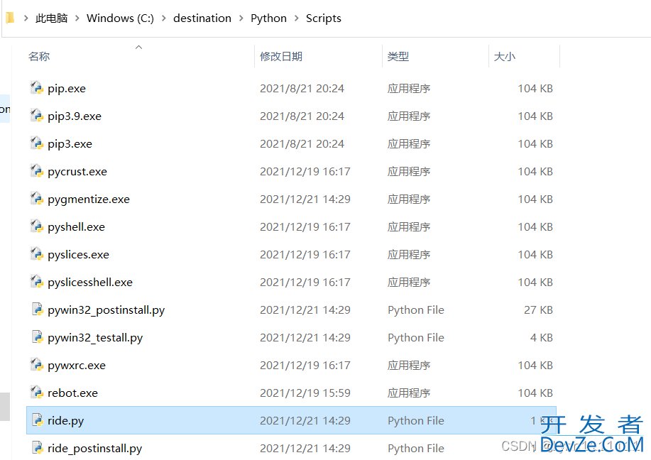Select the pywin32_testall.py file name

(95, 338)
